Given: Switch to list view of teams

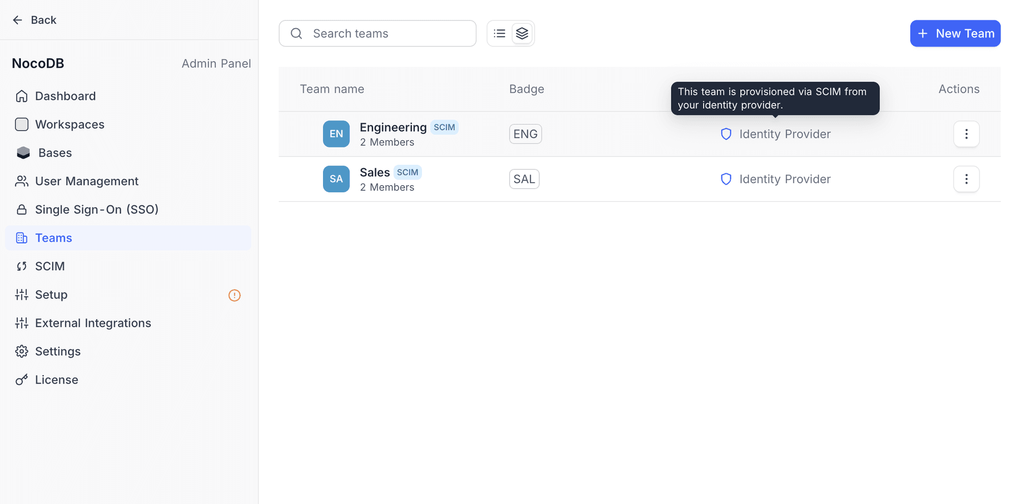Looking at the screenshot, I should tap(499, 33).
